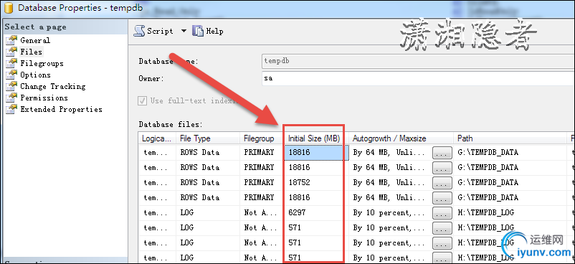Screen dimensions: 575x264
Task: Open autogrowth button for fourth ROWS Data row
Action: point(442,198)
